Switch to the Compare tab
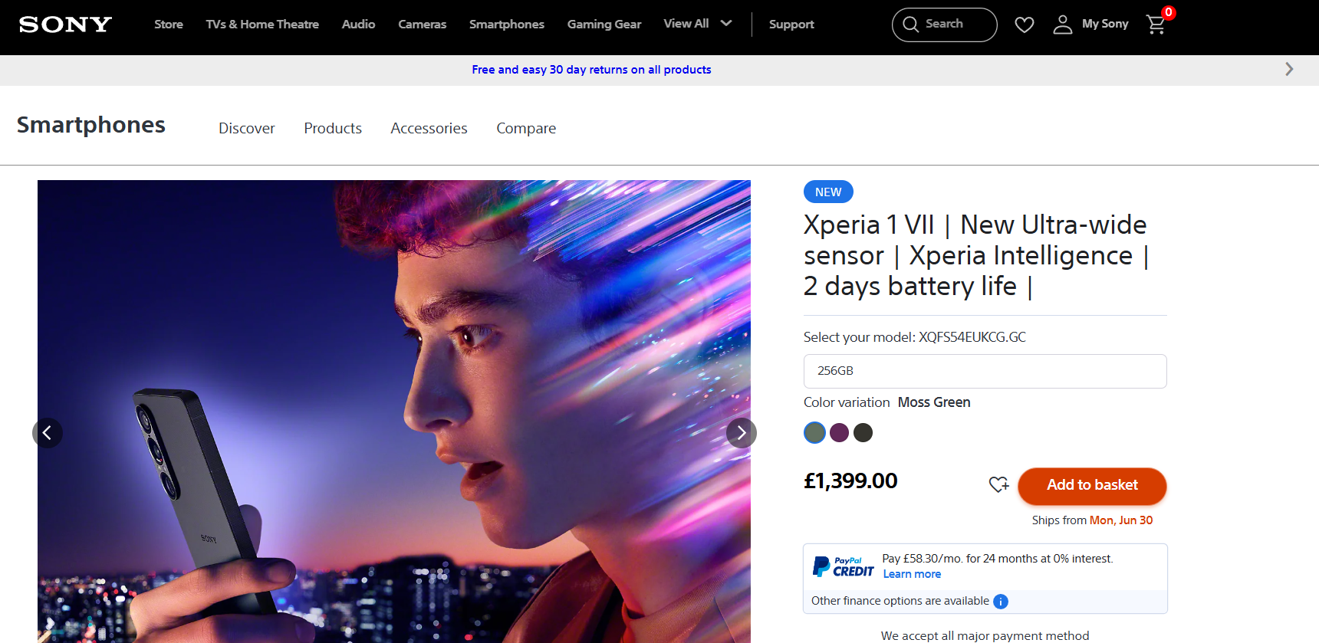The width and height of the screenshot is (1319, 643). (x=526, y=128)
